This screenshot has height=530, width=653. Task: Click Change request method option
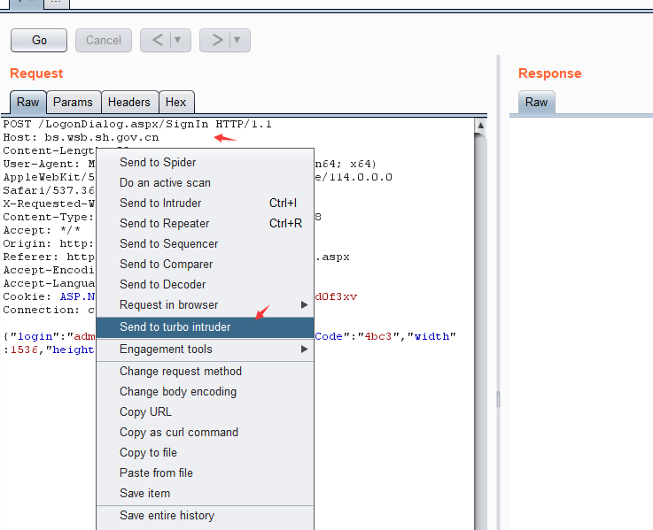(x=181, y=372)
